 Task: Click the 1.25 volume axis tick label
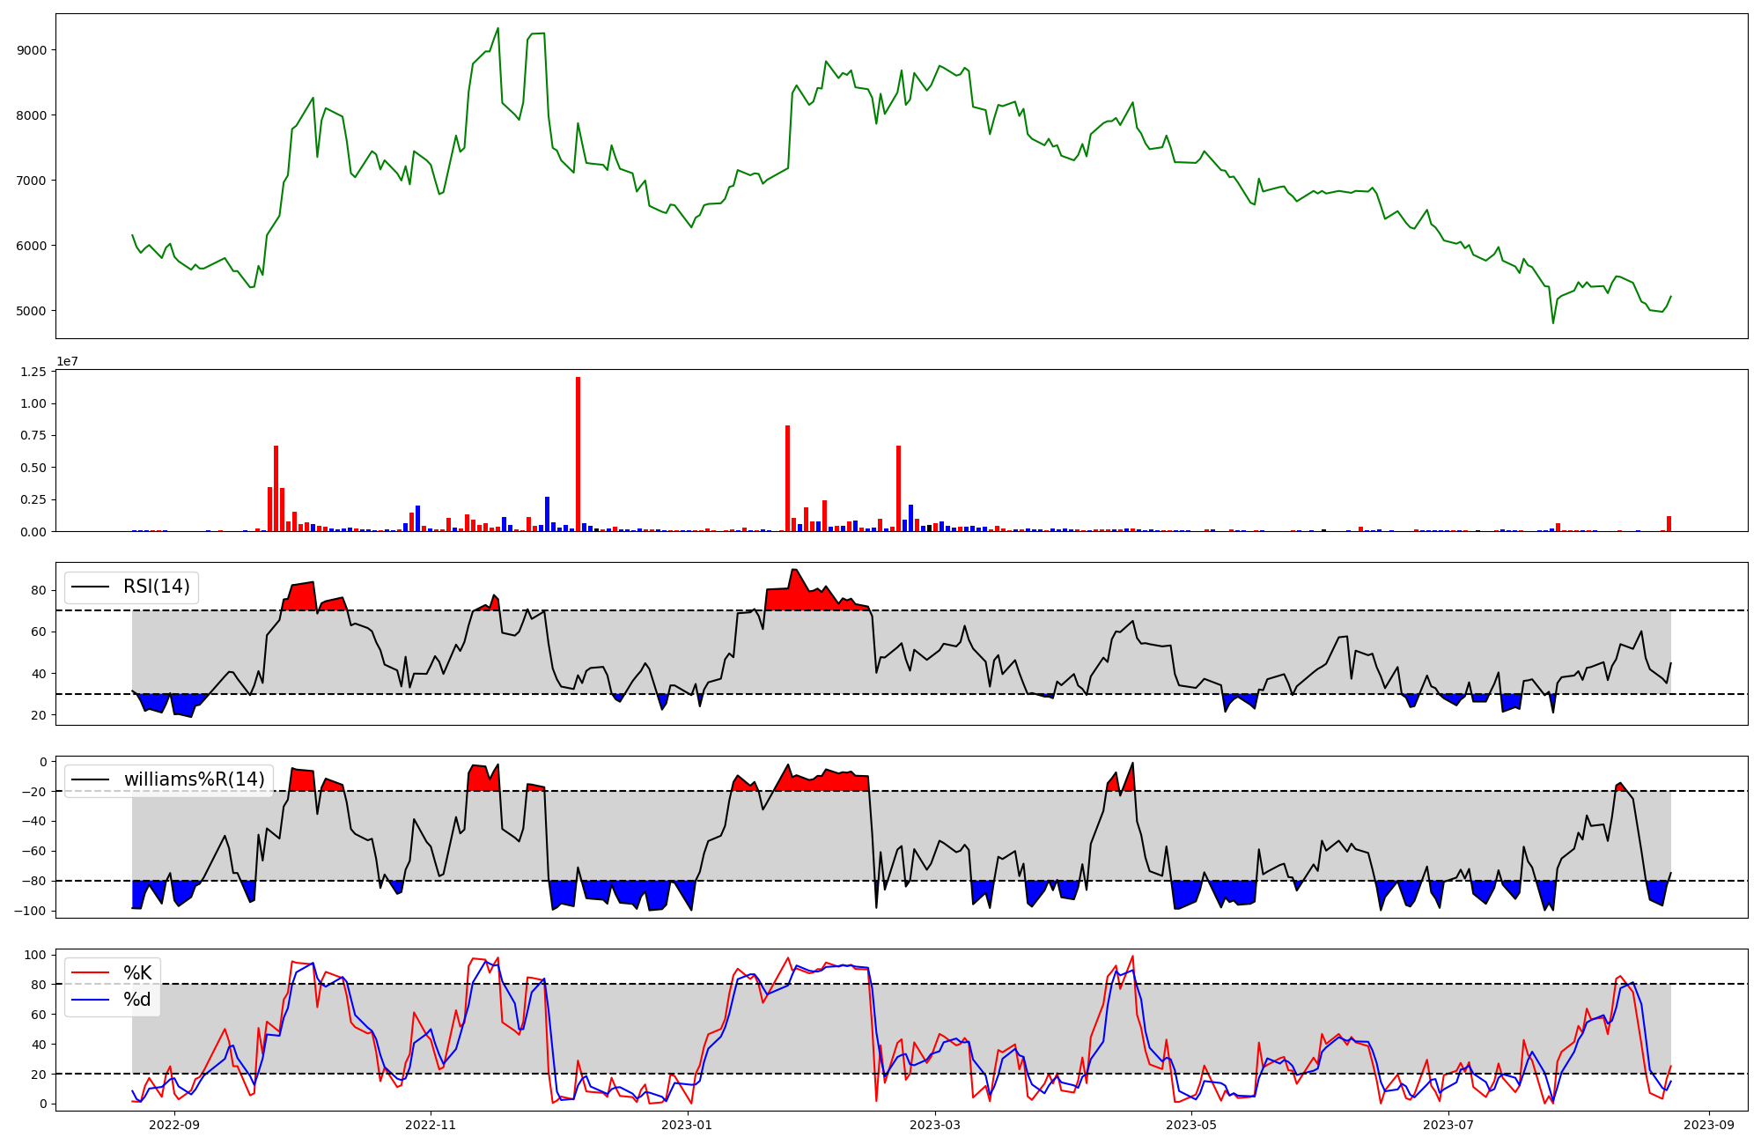pyautogui.click(x=32, y=372)
